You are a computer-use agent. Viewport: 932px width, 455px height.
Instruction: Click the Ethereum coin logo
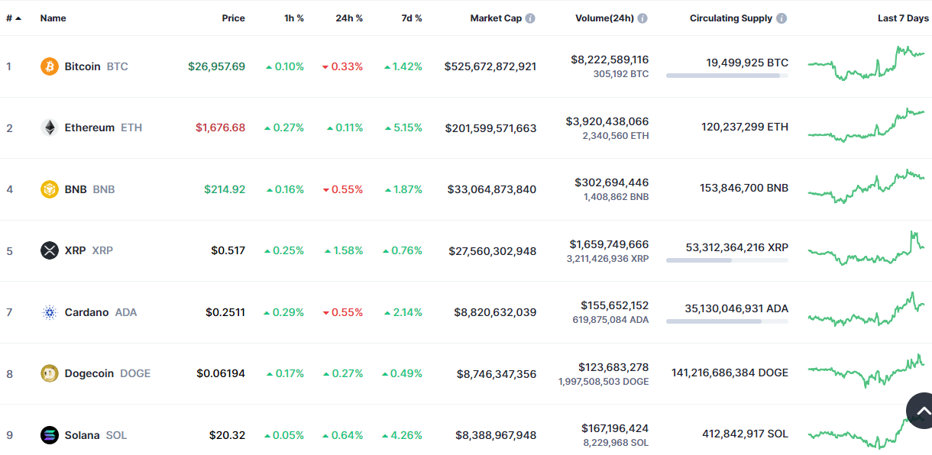[x=50, y=127]
